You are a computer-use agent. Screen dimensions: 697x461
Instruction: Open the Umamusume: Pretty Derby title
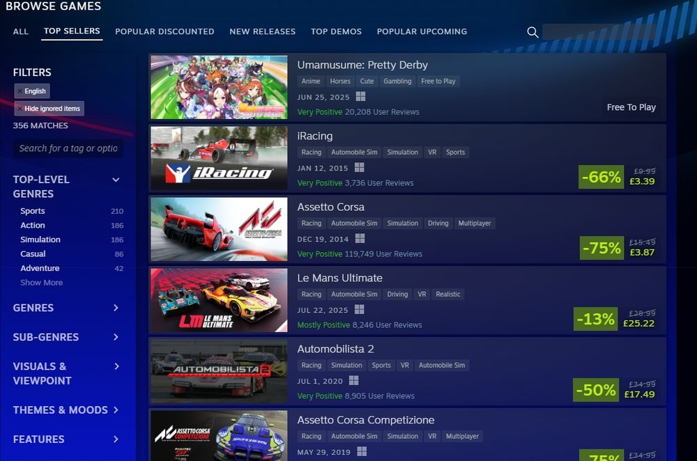pyautogui.click(x=362, y=65)
